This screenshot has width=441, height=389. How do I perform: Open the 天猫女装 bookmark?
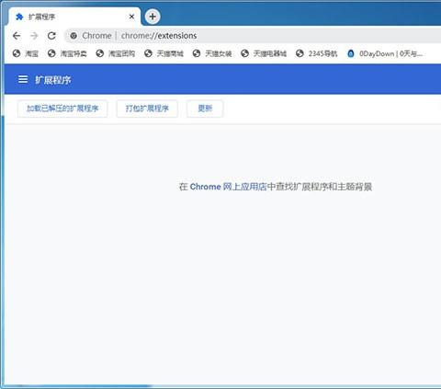click(x=212, y=53)
